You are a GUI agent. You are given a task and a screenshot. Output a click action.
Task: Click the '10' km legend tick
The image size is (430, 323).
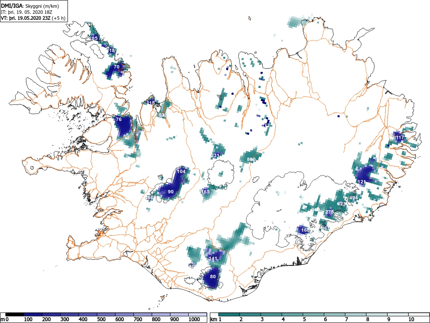tap(411, 320)
